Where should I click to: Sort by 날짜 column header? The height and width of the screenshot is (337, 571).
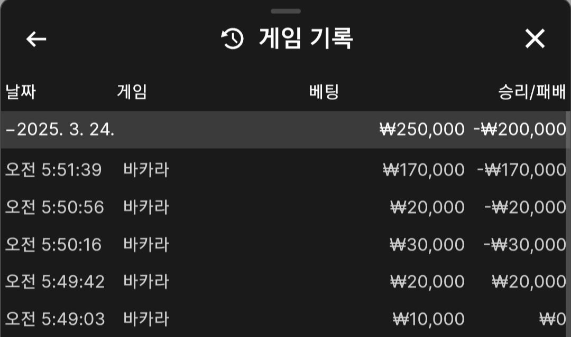[x=21, y=91]
